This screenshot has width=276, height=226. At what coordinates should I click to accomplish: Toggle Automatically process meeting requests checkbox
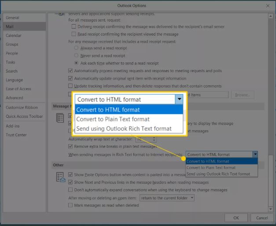click(70, 71)
